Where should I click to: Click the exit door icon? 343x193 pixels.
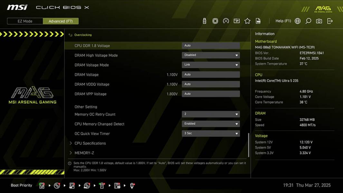tap(330, 21)
